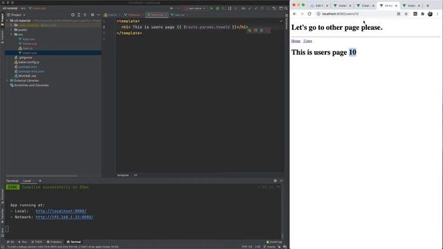
Task: Open the http://localhost:8080/ link in the terminal
Action: [61, 211]
